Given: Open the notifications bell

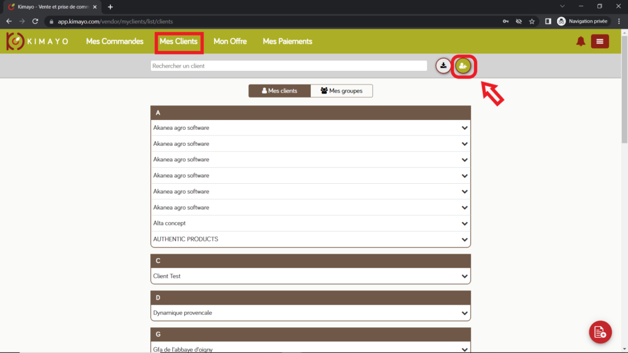Looking at the screenshot, I should coord(580,41).
